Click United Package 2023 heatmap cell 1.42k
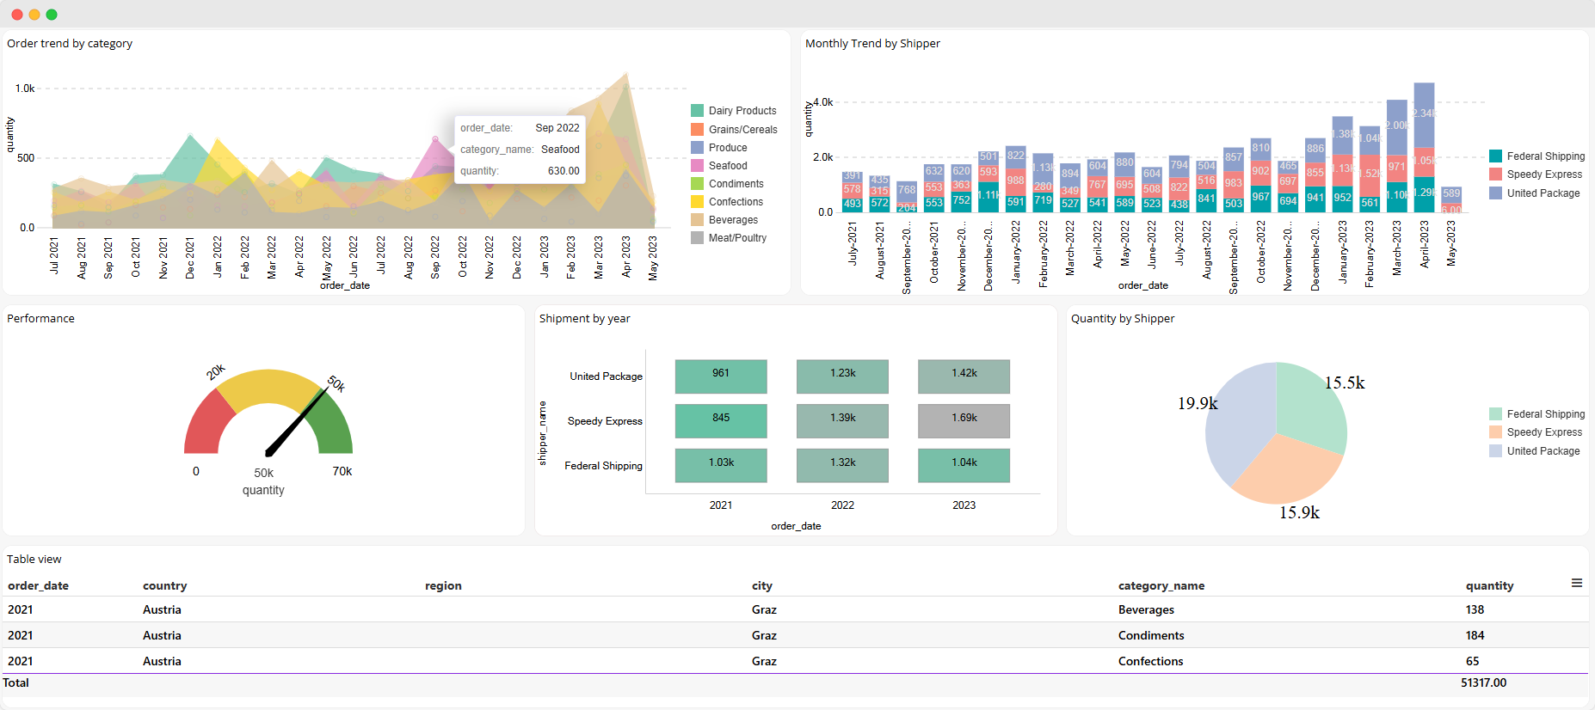 click(x=964, y=376)
